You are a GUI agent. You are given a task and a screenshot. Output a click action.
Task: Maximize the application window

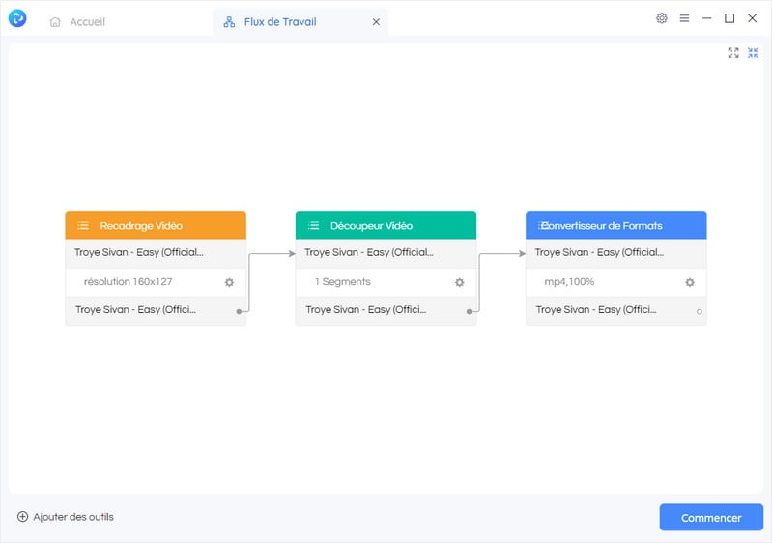pyautogui.click(x=729, y=18)
